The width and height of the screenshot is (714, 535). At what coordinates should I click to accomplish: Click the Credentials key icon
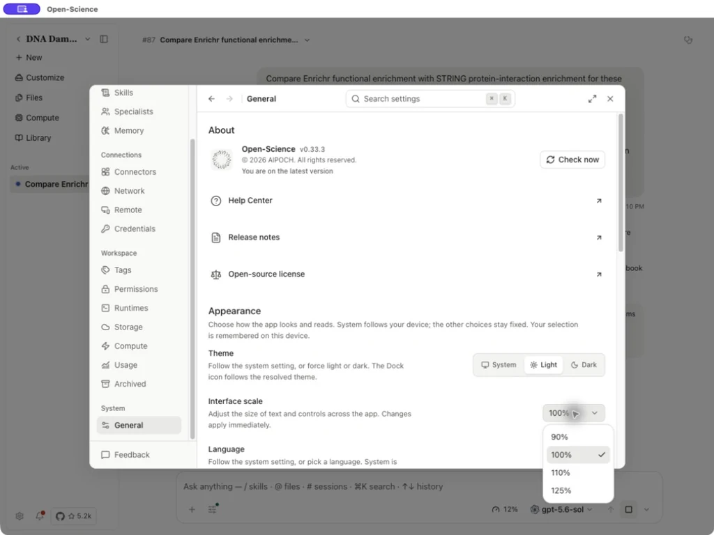(106, 228)
